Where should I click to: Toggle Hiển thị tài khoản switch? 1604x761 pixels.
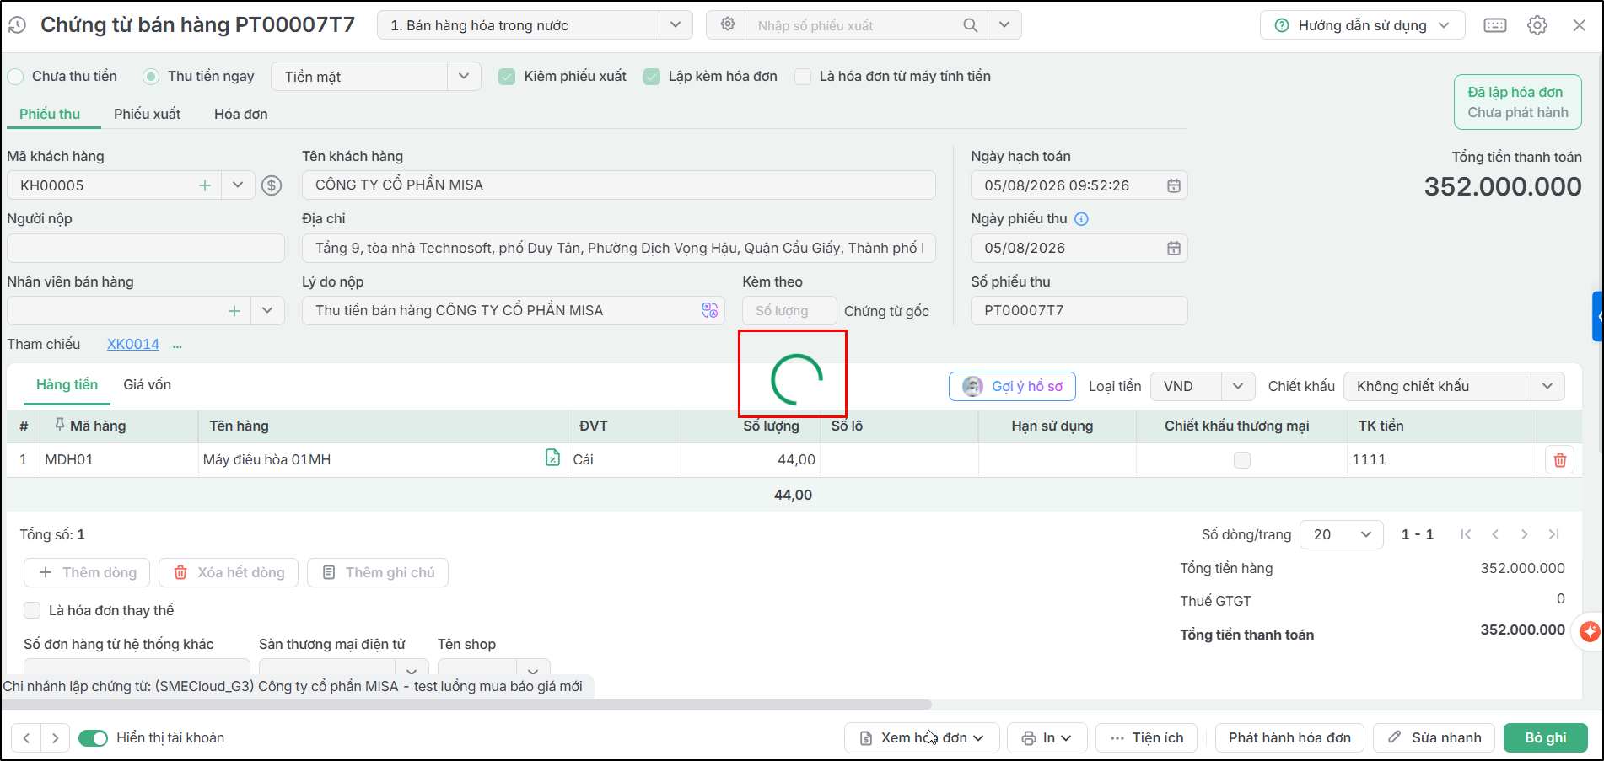(x=94, y=738)
